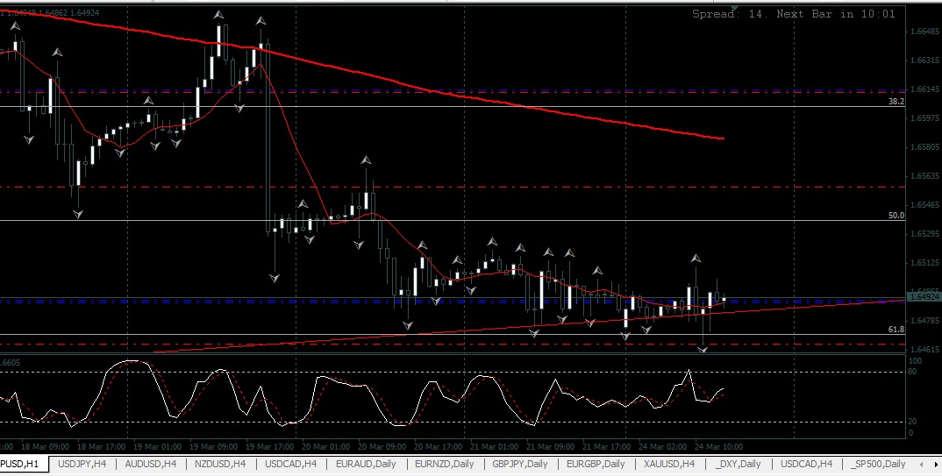Click the current price tag 1.64924
This screenshot has height=476, width=942.
click(x=924, y=296)
